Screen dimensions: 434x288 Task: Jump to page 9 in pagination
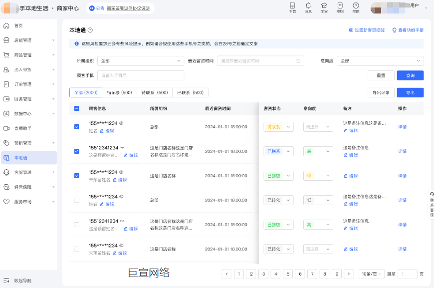[337, 274]
